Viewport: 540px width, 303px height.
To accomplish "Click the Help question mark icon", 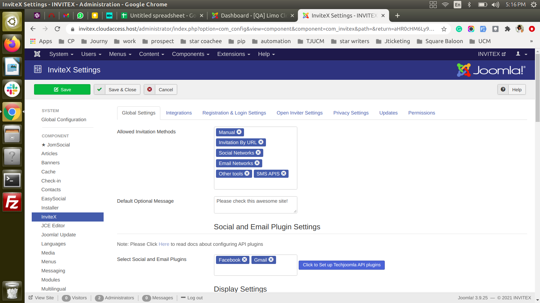I will (503, 90).
